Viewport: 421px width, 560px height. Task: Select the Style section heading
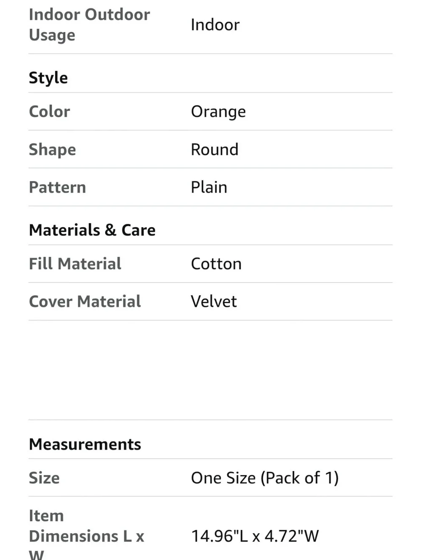[x=48, y=78]
